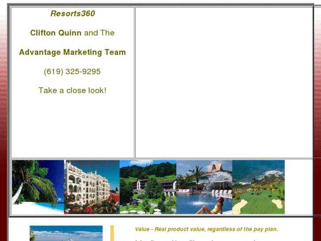Image resolution: width=321 pixels, height=241 pixels.
Task: Open the pool and sunbather photo
Action: tap(204, 187)
